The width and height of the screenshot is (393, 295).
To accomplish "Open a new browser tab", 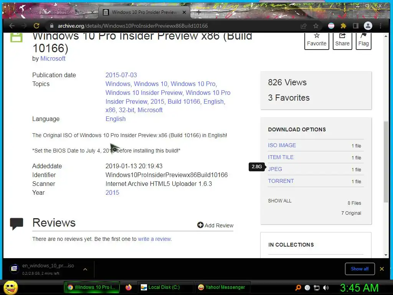I will click(198, 12).
